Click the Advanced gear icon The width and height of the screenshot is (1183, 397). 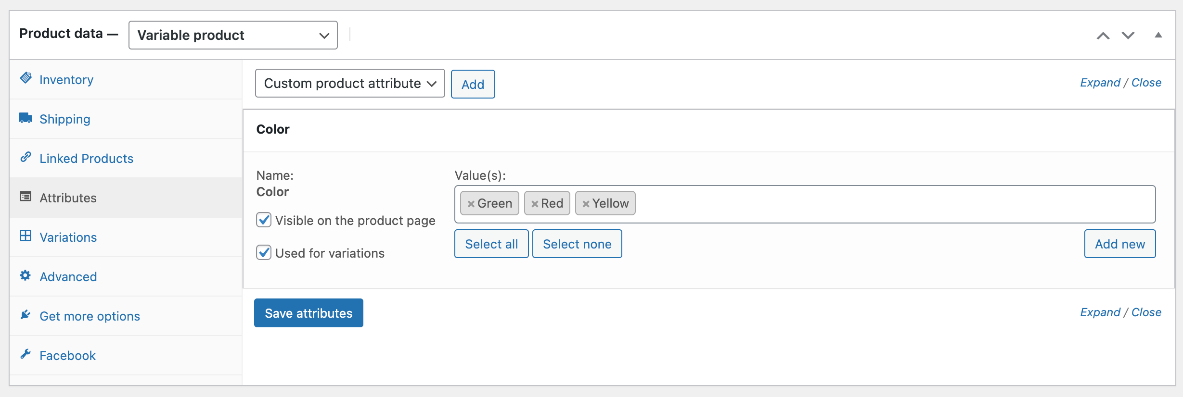(x=26, y=275)
